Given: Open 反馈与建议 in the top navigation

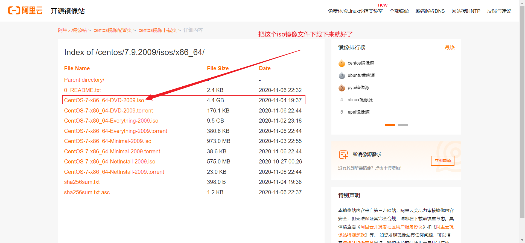Looking at the screenshot, I should pyautogui.click(x=499, y=11).
